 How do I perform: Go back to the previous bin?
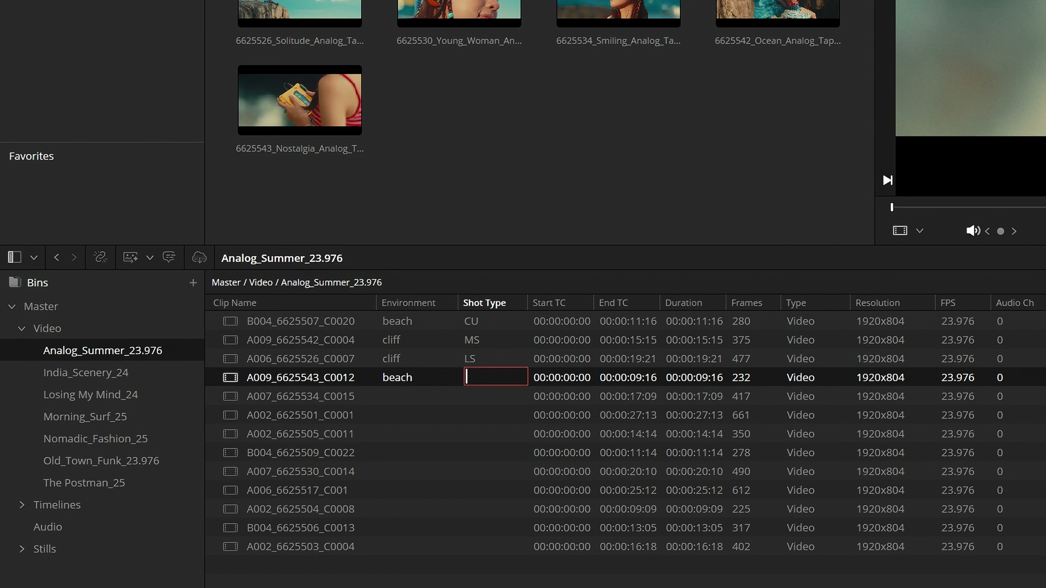point(56,257)
